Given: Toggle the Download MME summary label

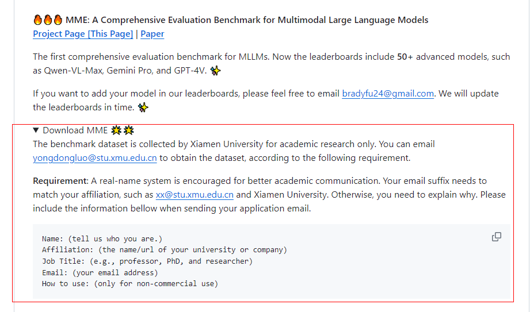Looking at the screenshot, I should (75, 130).
